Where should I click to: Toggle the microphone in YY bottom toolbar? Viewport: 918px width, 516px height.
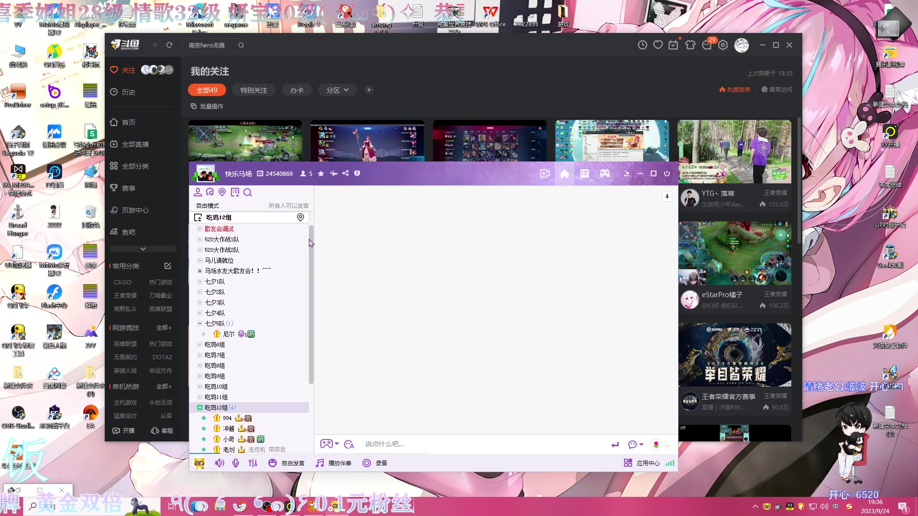pos(236,463)
